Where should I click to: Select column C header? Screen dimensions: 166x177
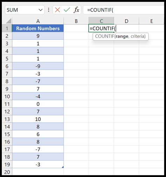[101, 21]
